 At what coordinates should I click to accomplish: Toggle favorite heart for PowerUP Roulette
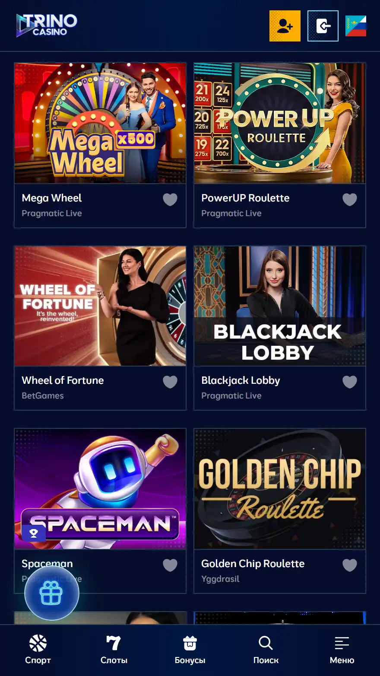(350, 199)
